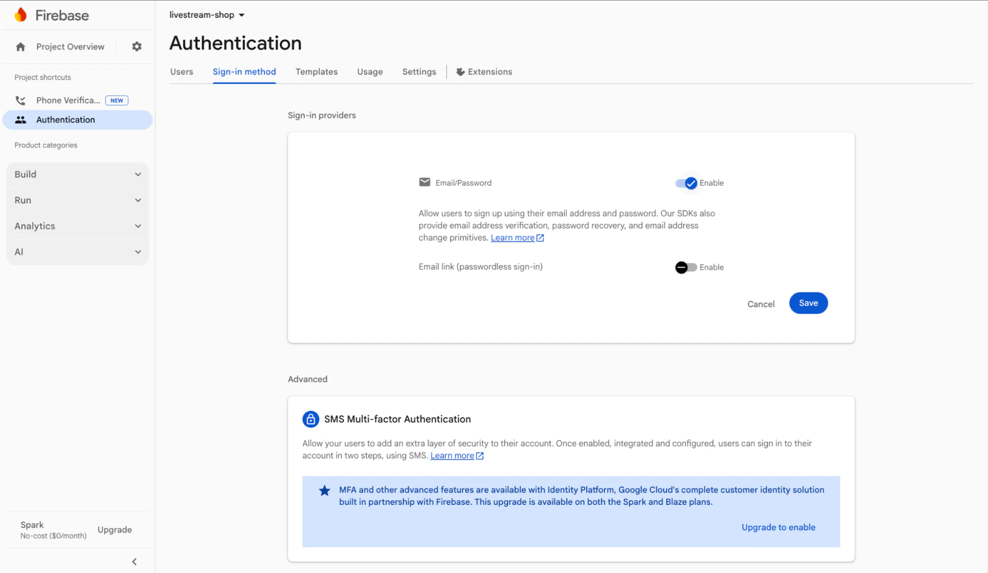988x573 pixels.
Task: Collapse the sidebar with left chevron
Action: 134,562
